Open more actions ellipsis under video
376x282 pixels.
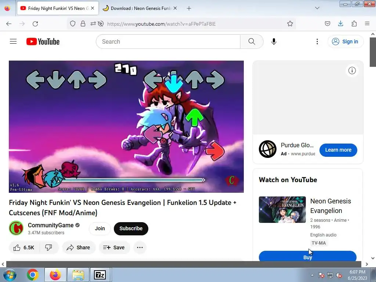(x=140, y=247)
